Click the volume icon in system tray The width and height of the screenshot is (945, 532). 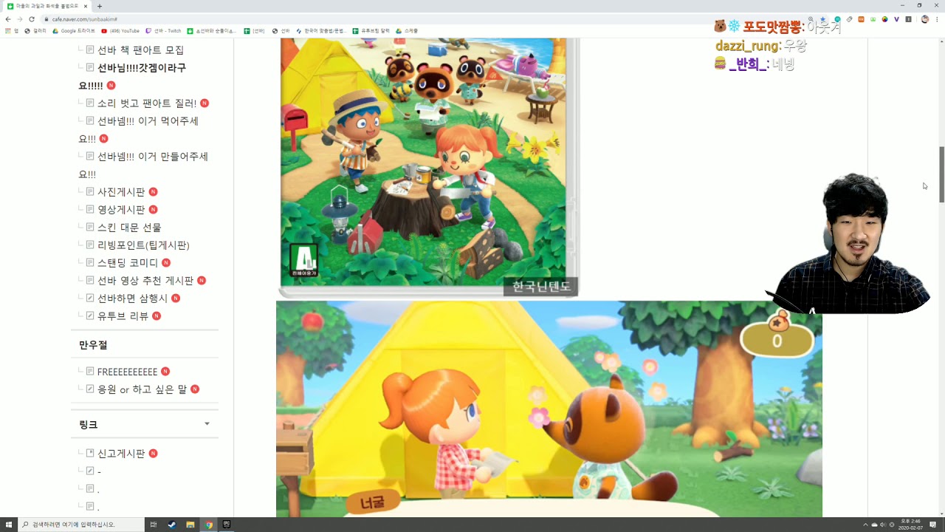point(882,525)
